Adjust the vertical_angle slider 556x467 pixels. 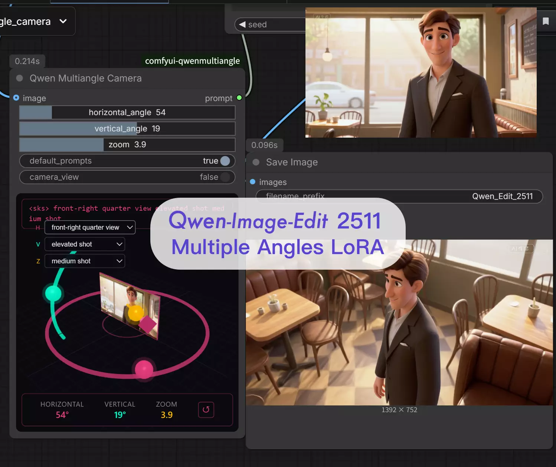pos(127,129)
